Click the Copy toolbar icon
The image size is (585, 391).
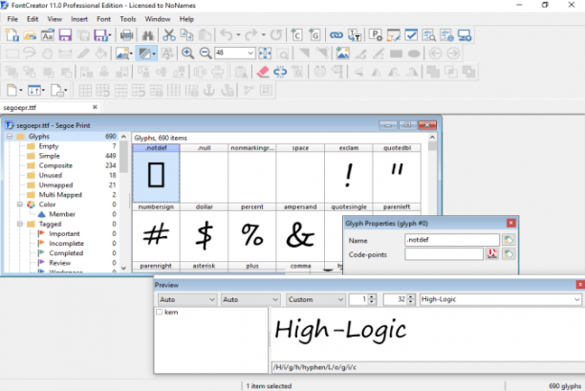point(187,35)
